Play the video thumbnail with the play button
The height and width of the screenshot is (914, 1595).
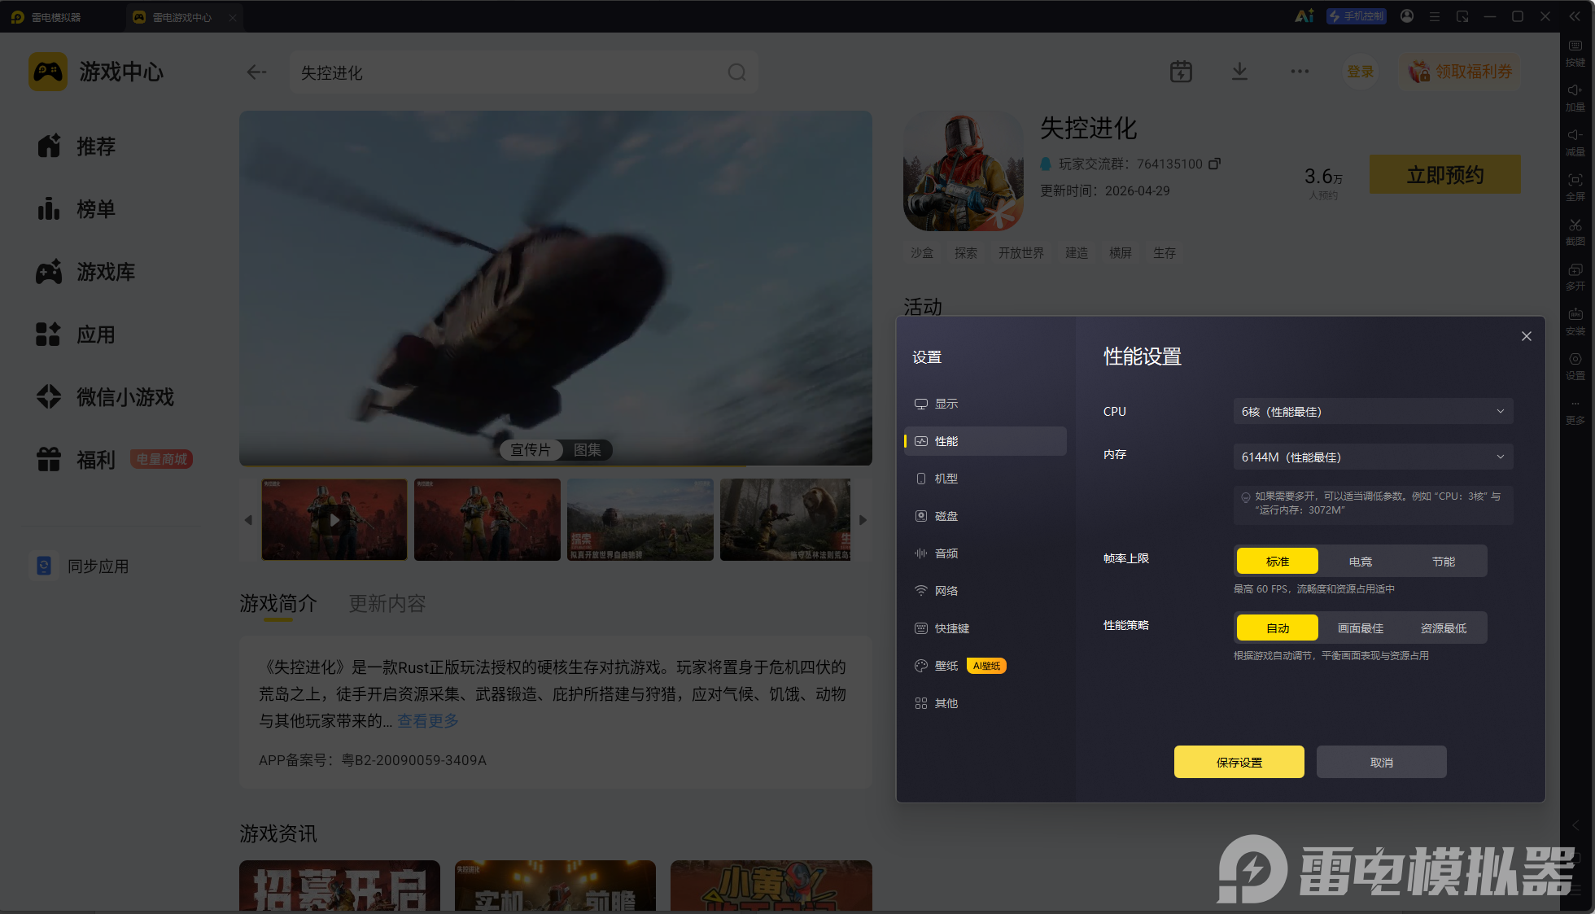coord(334,519)
